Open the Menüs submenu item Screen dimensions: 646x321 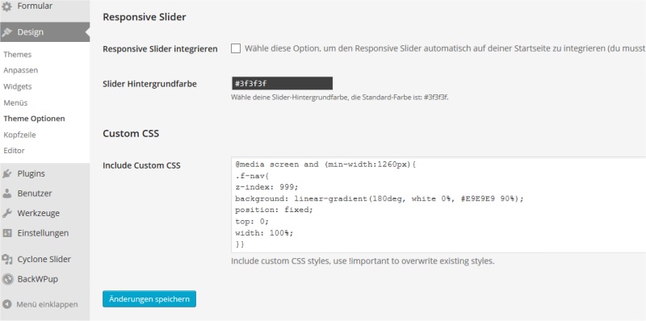point(15,102)
